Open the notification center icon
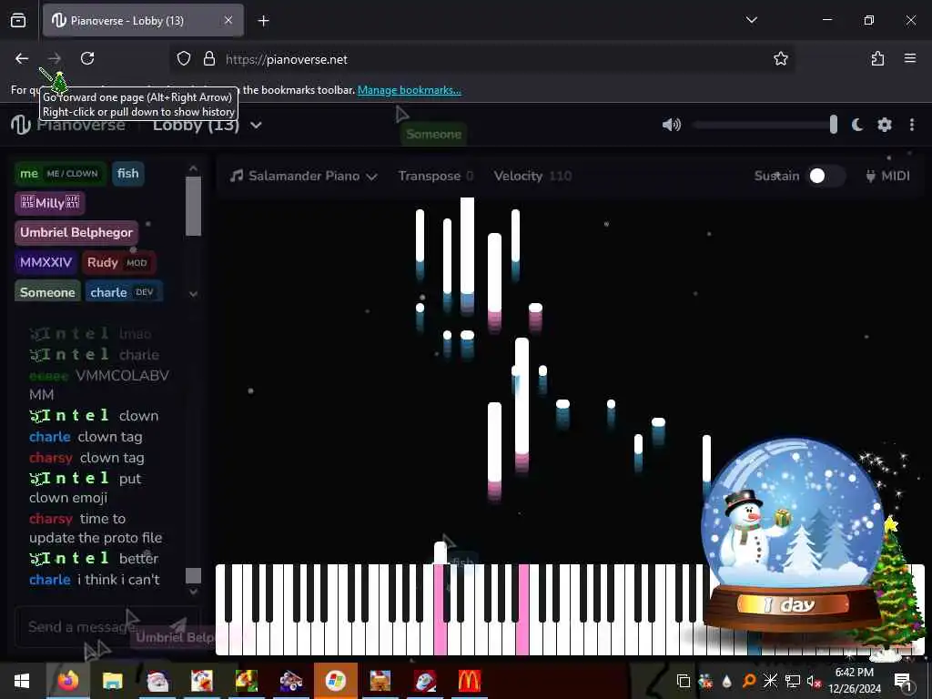 pyautogui.click(x=902, y=681)
